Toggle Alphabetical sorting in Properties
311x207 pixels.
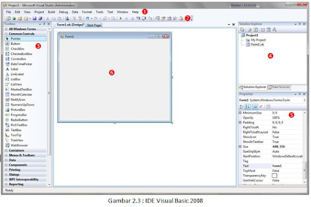pyautogui.click(x=247, y=107)
